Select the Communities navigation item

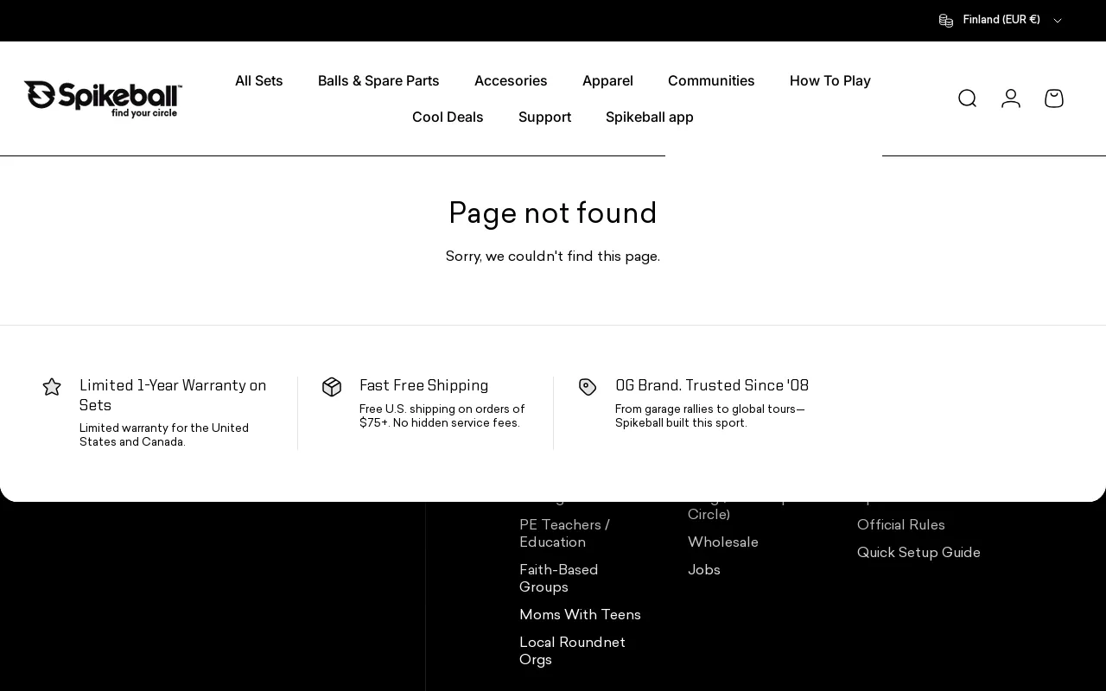coord(711,81)
